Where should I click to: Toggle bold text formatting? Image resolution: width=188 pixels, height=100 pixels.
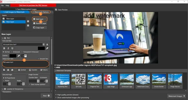4,48
